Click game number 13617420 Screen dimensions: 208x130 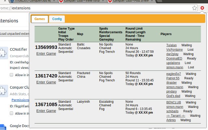coord(46,76)
